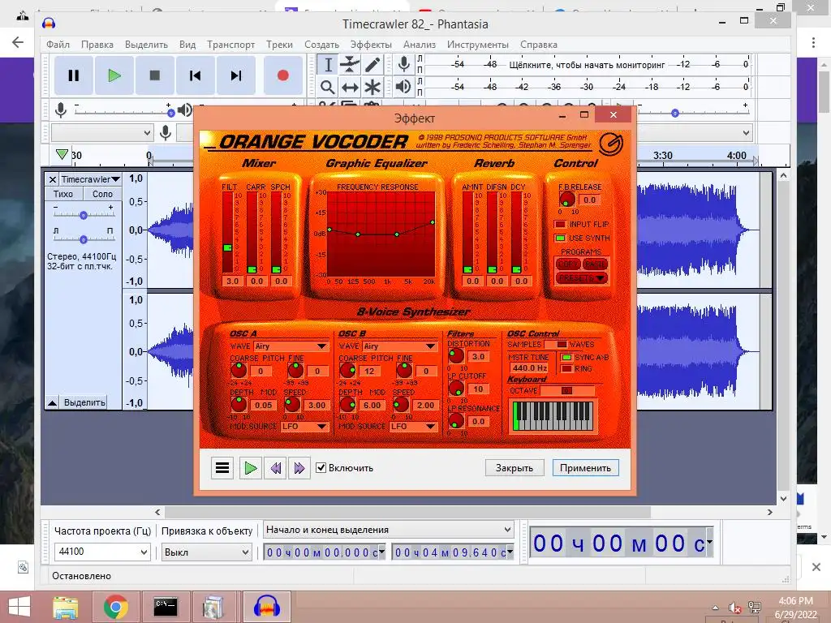Viewport: 831px width, 623px height.
Task: Open the Анализ menu
Action: click(420, 45)
